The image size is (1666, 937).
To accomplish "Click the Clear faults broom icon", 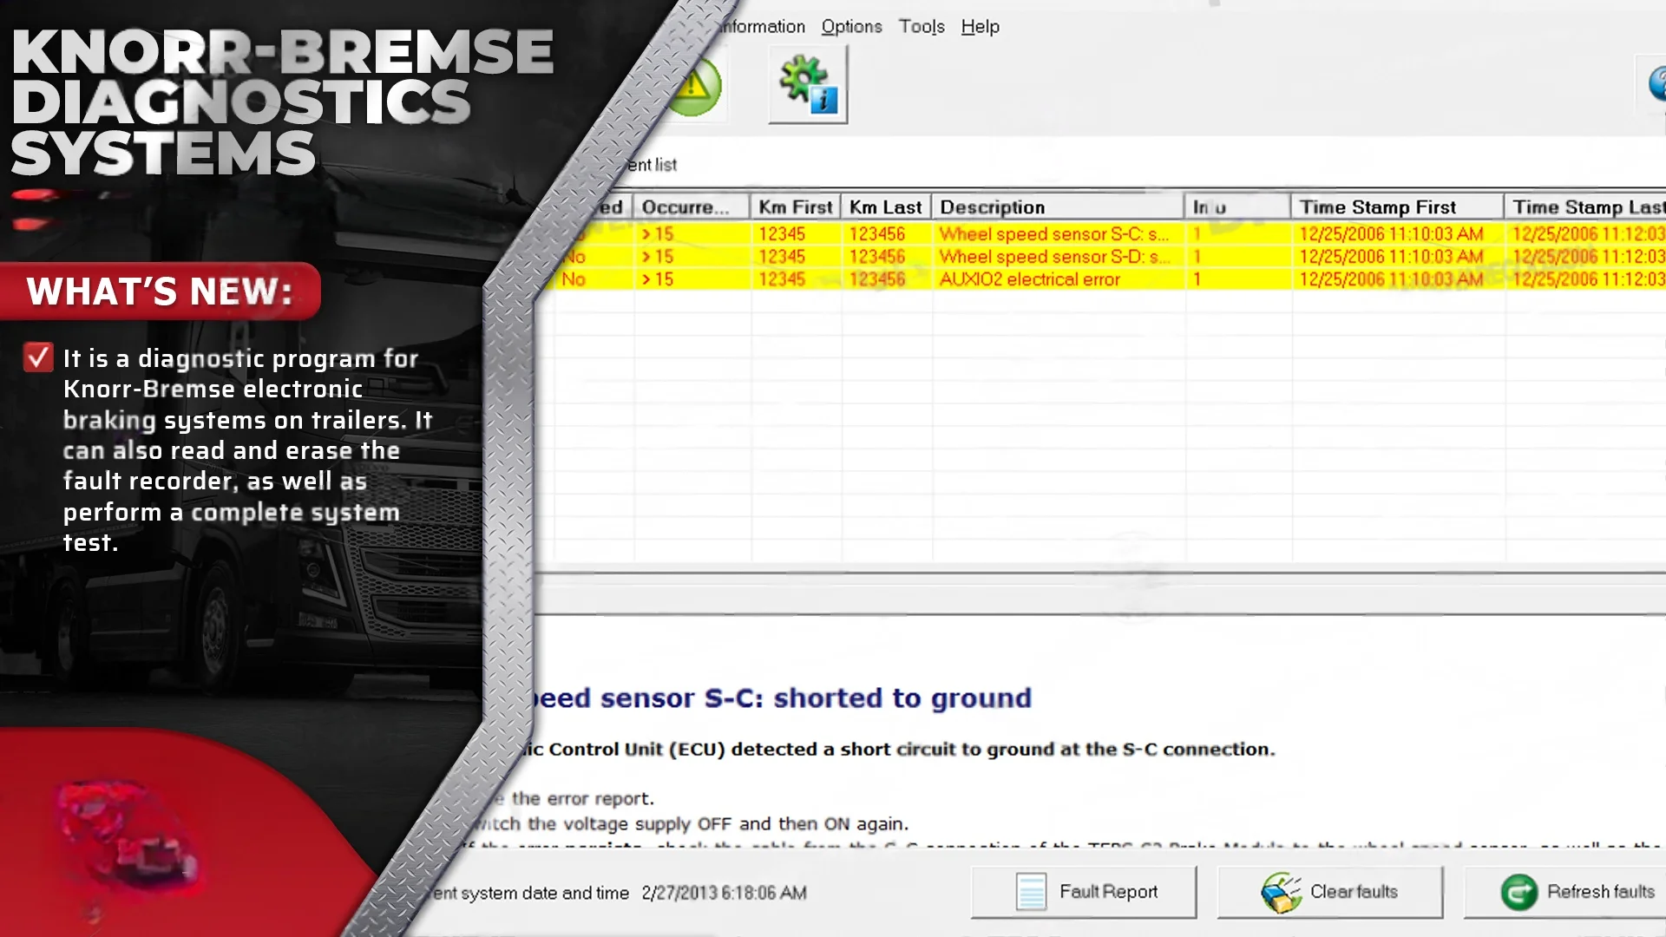I will click(1281, 892).
